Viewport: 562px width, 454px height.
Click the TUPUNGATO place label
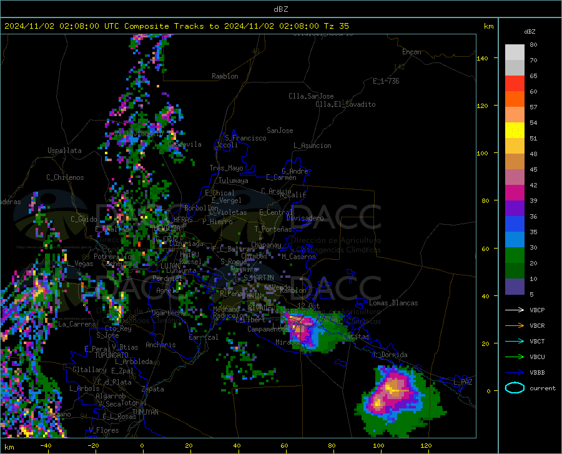point(112,355)
